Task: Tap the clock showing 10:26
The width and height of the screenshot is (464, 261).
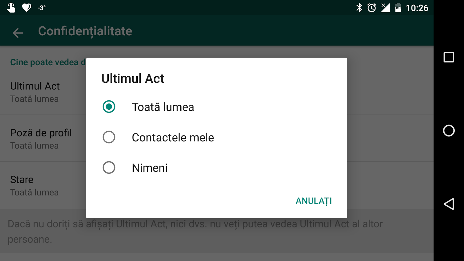Action: [417, 8]
